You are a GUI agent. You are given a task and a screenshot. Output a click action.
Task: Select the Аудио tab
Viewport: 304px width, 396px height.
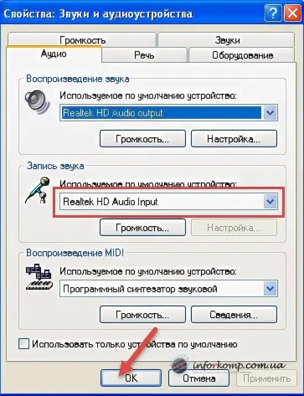point(54,54)
